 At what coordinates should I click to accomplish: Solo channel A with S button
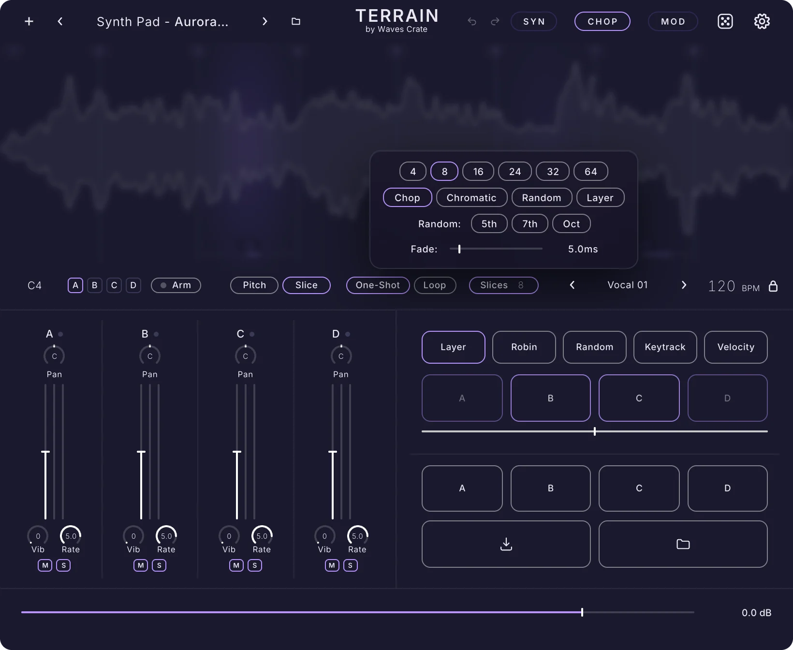63,565
